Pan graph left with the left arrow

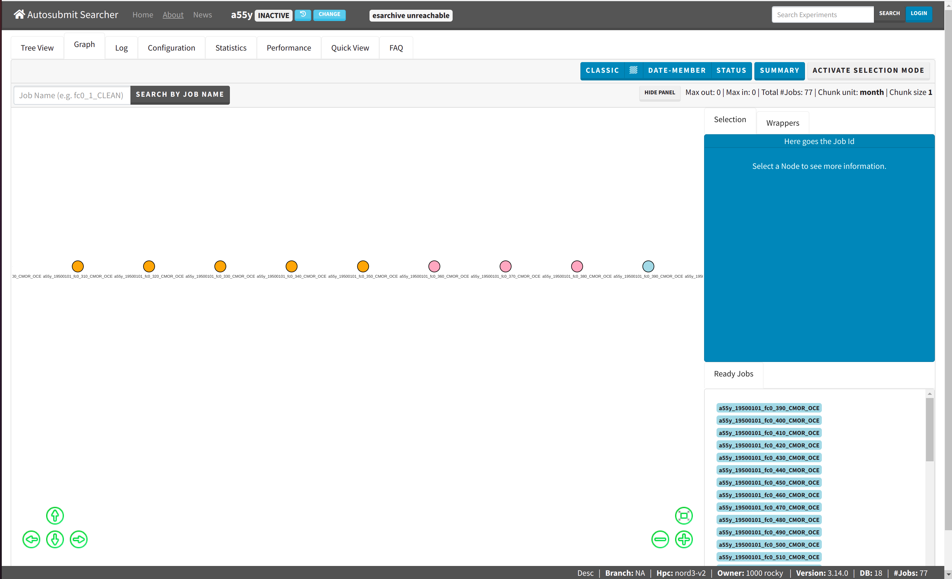[x=31, y=539]
